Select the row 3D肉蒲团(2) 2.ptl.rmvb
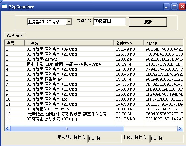The width and height of the screenshot is (186, 146). pyautogui.click(x=94, y=109)
